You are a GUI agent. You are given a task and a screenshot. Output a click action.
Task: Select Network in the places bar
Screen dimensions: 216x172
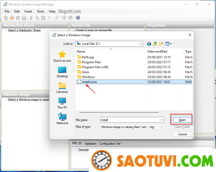(62, 119)
